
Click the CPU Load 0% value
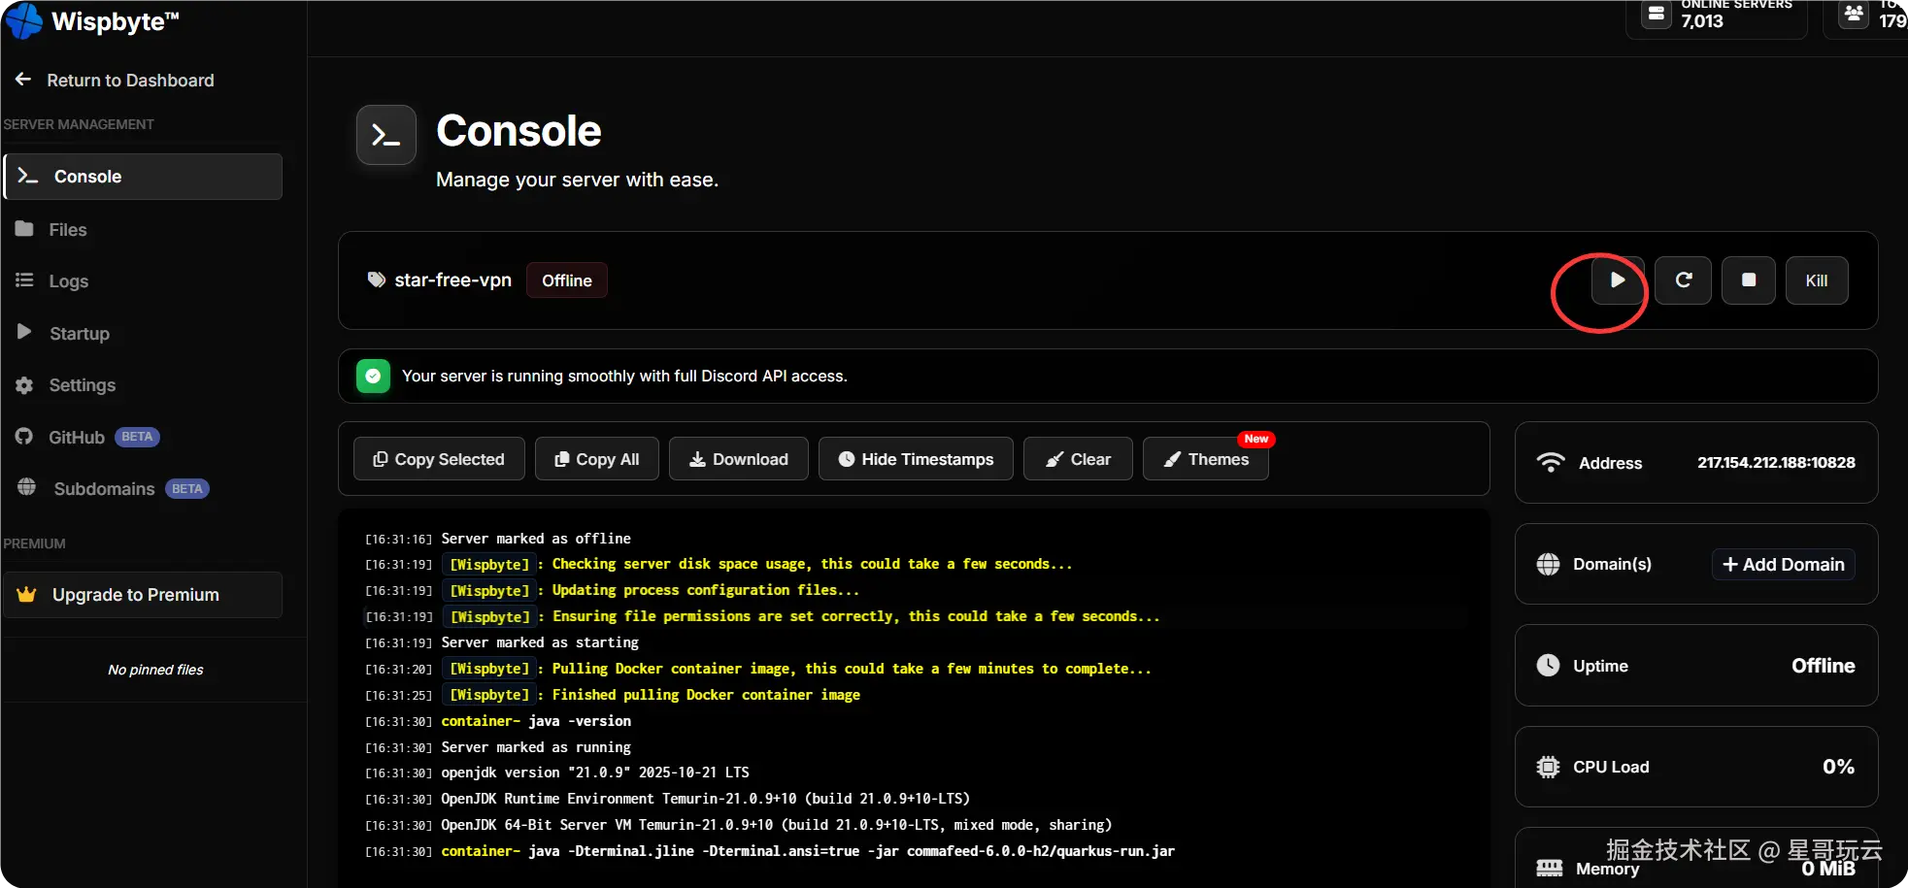[x=1838, y=767]
